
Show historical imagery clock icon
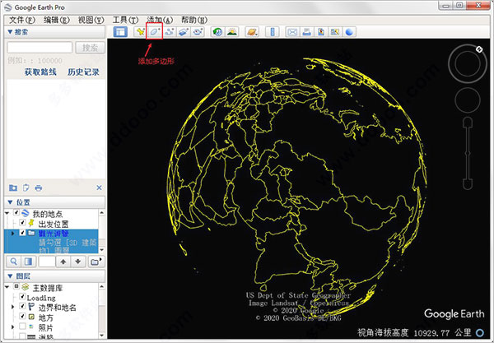click(x=217, y=32)
